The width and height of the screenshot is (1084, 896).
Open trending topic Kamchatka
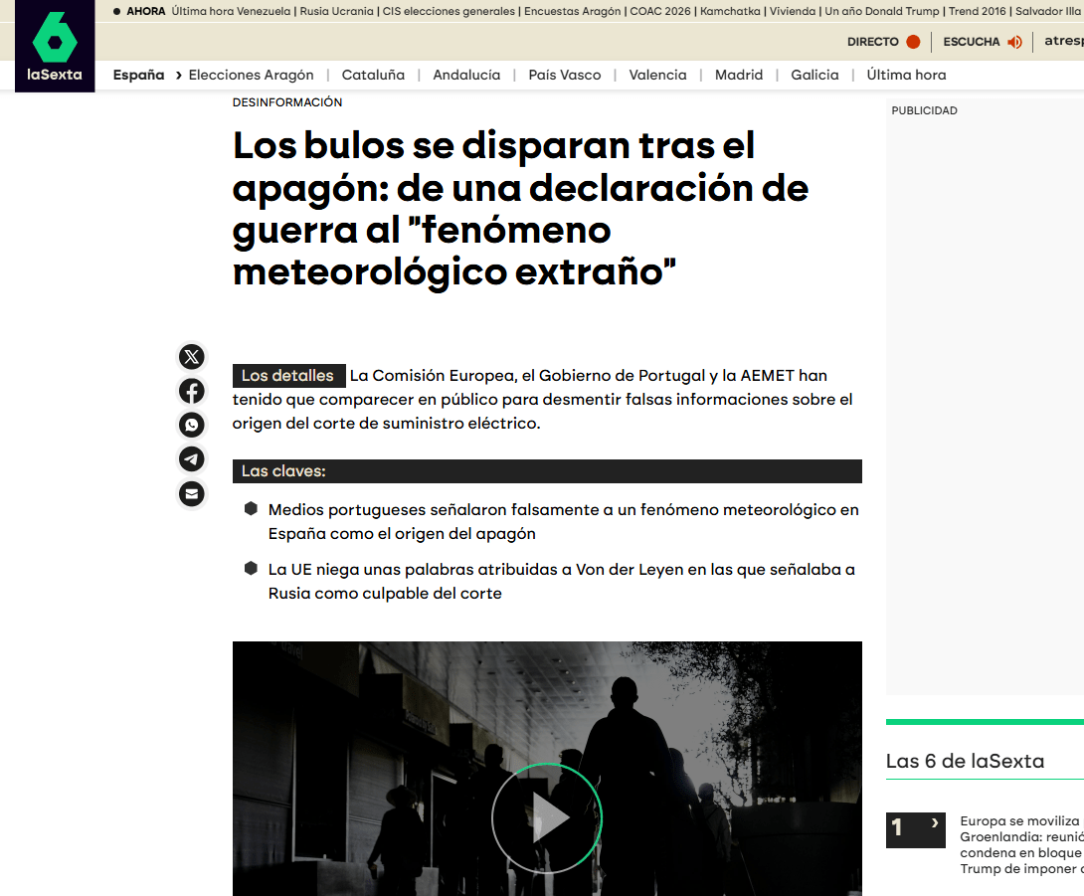click(730, 11)
